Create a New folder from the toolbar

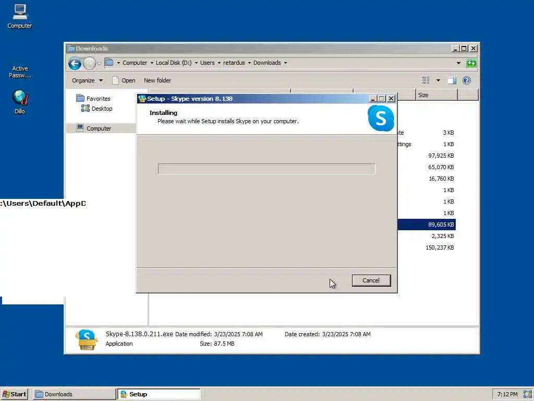point(157,80)
